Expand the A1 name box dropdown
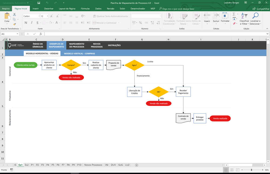 (17, 34)
